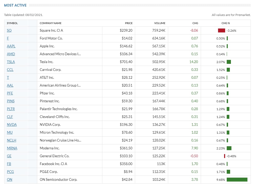Open the ON ticker link

click(x=9, y=179)
